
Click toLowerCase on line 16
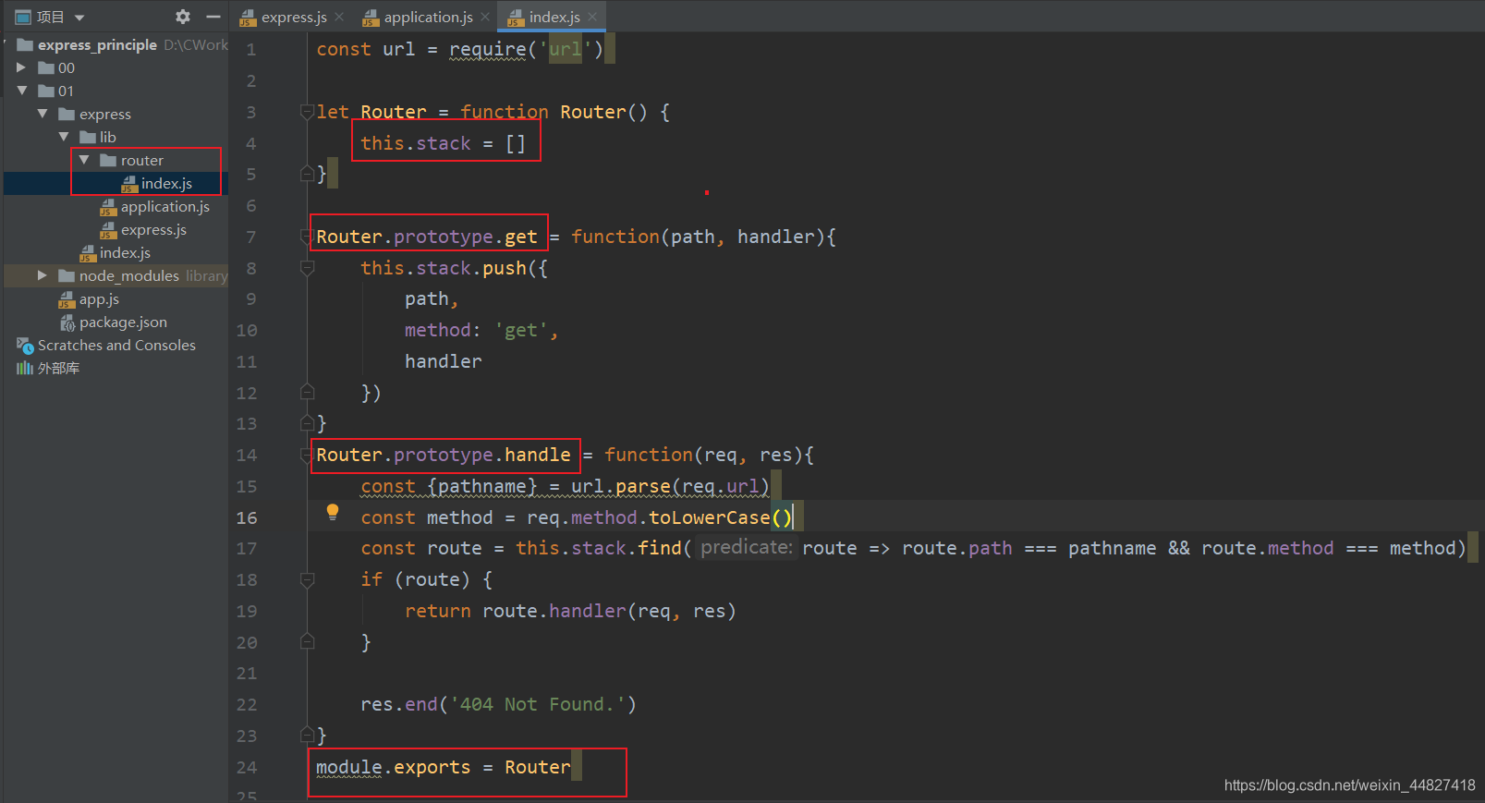tap(709, 517)
